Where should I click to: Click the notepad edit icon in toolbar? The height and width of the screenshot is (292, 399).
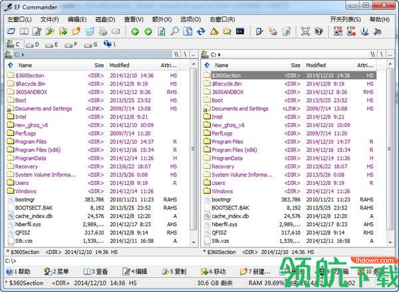tap(37, 31)
